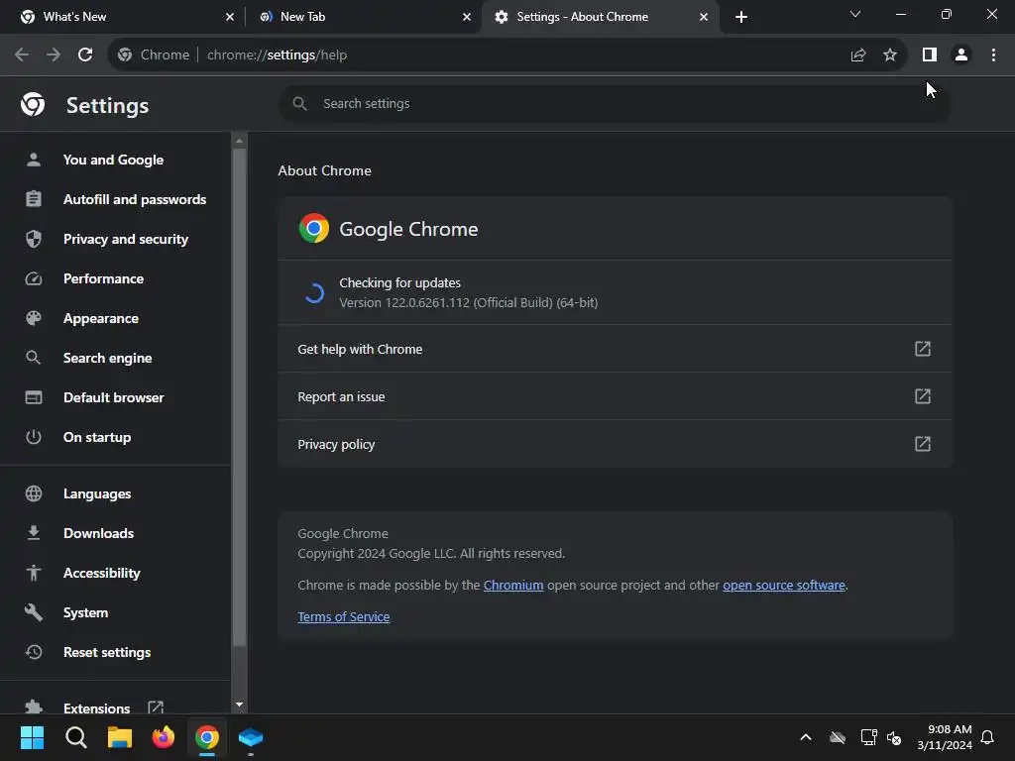The height and width of the screenshot is (761, 1015).
Task: Close the What's New tab
Action: pyautogui.click(x=230, y=17)
